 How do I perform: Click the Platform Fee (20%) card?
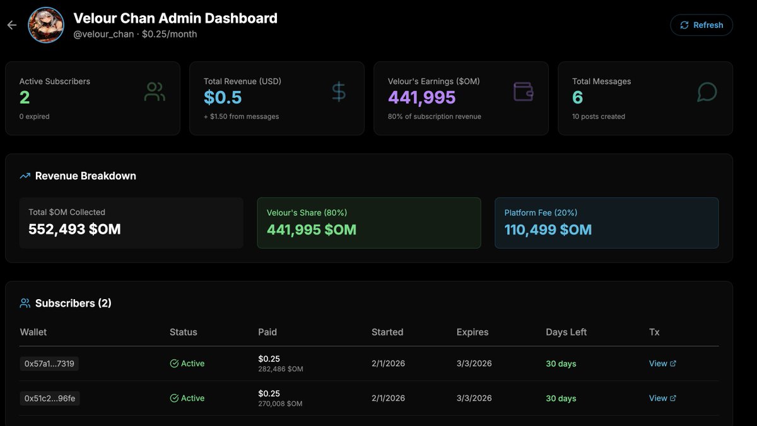606,222
